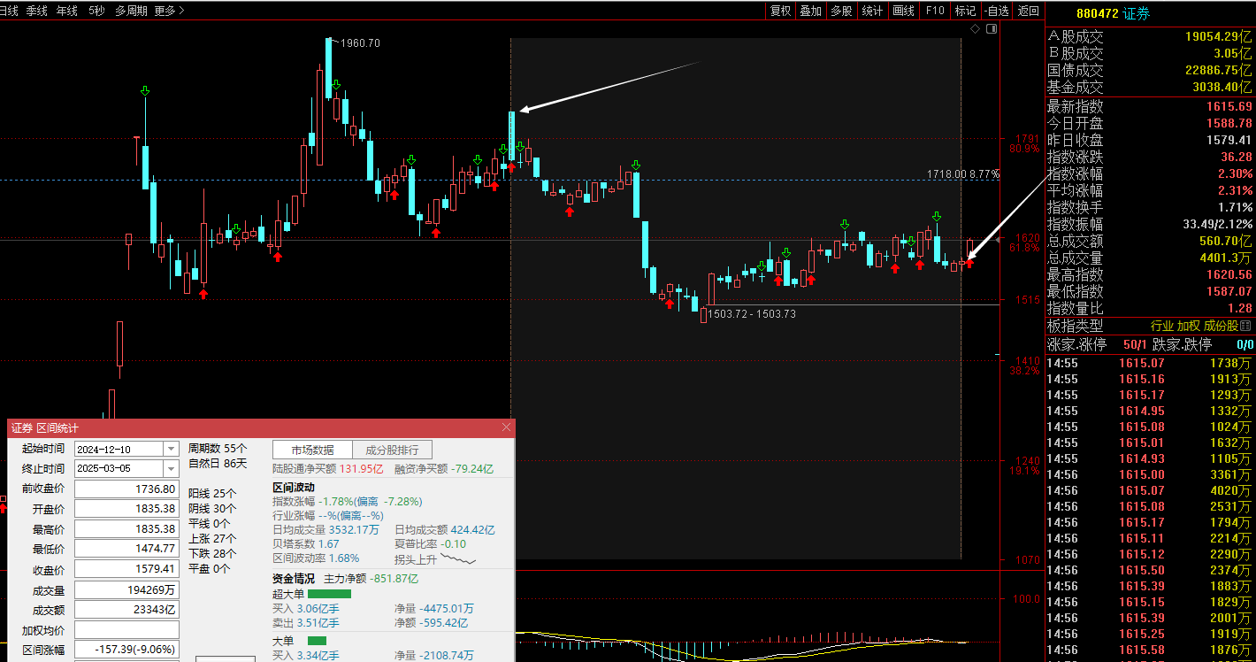
Task: Click the 区间涨幅 field
Action: (x=126, y=650)
